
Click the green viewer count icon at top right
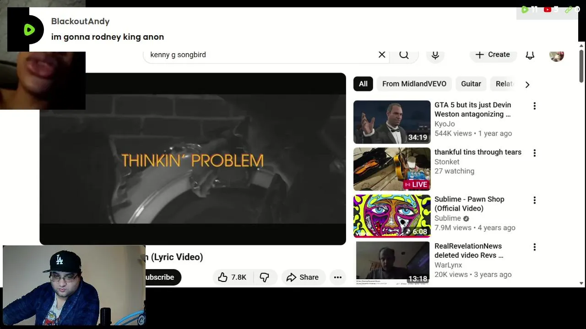525,9
